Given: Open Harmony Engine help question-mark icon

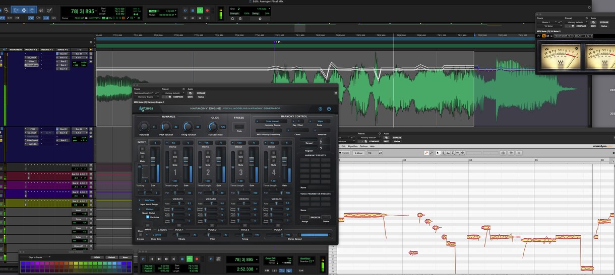Looking at the screenshot, I should (x=329, y=109).
